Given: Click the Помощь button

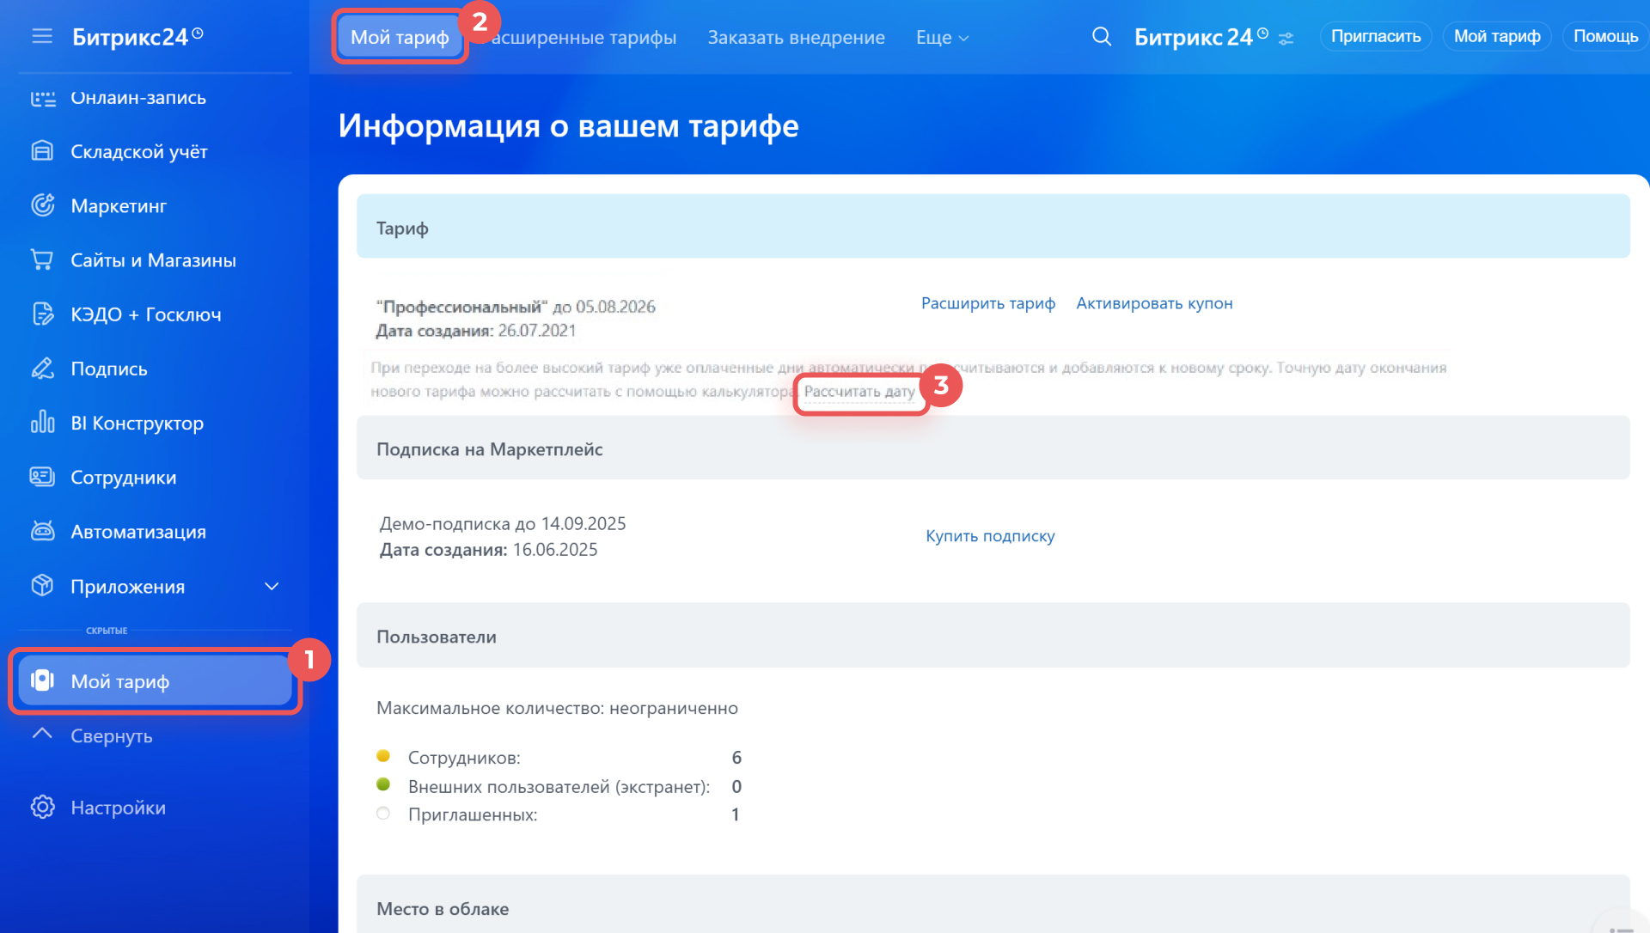Looking at the screenshot, I should click(x=1605, y=36).
